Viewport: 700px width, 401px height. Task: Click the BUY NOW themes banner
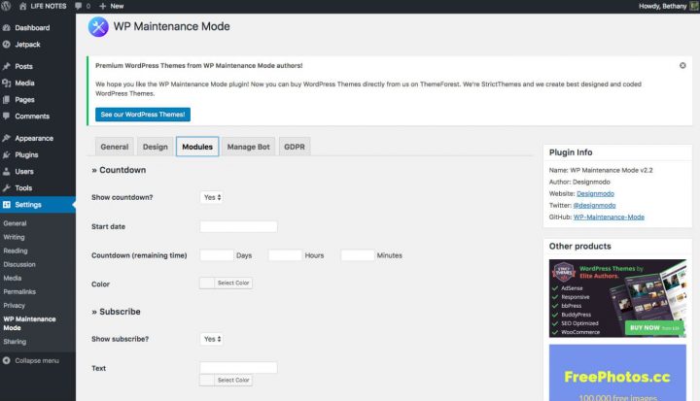click(x=618, y=298)
